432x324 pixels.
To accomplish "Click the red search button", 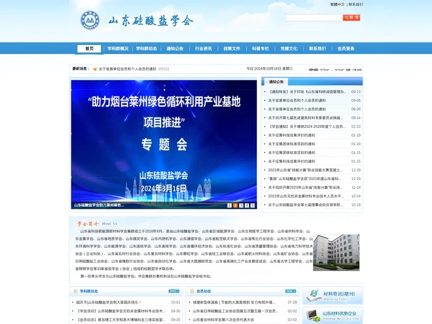I will point(351,17).
